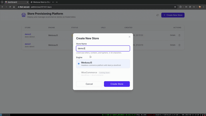Open the tab search dropdown
The height and width of the screenshot is (116, 206).
pos(2,2)
